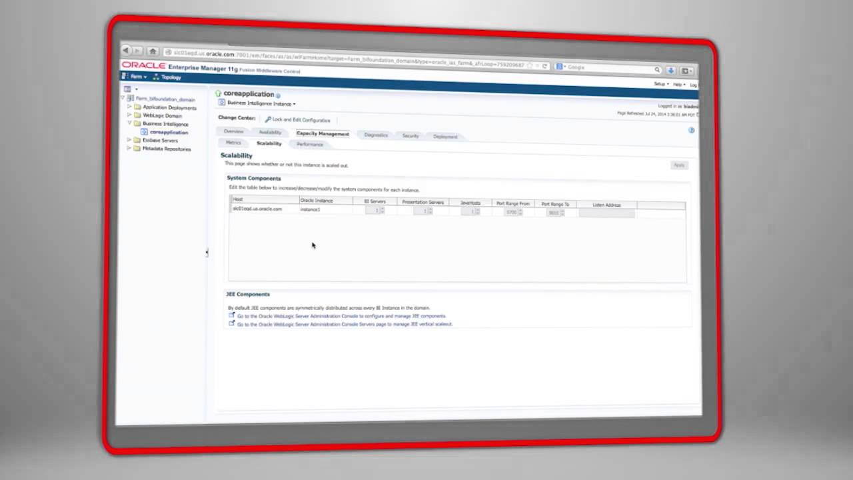Go forward with the browser forward arrow

(x=137, y=51)
